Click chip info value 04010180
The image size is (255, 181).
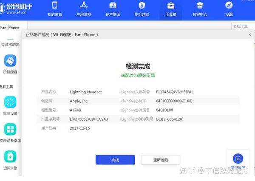coord(164,110)
